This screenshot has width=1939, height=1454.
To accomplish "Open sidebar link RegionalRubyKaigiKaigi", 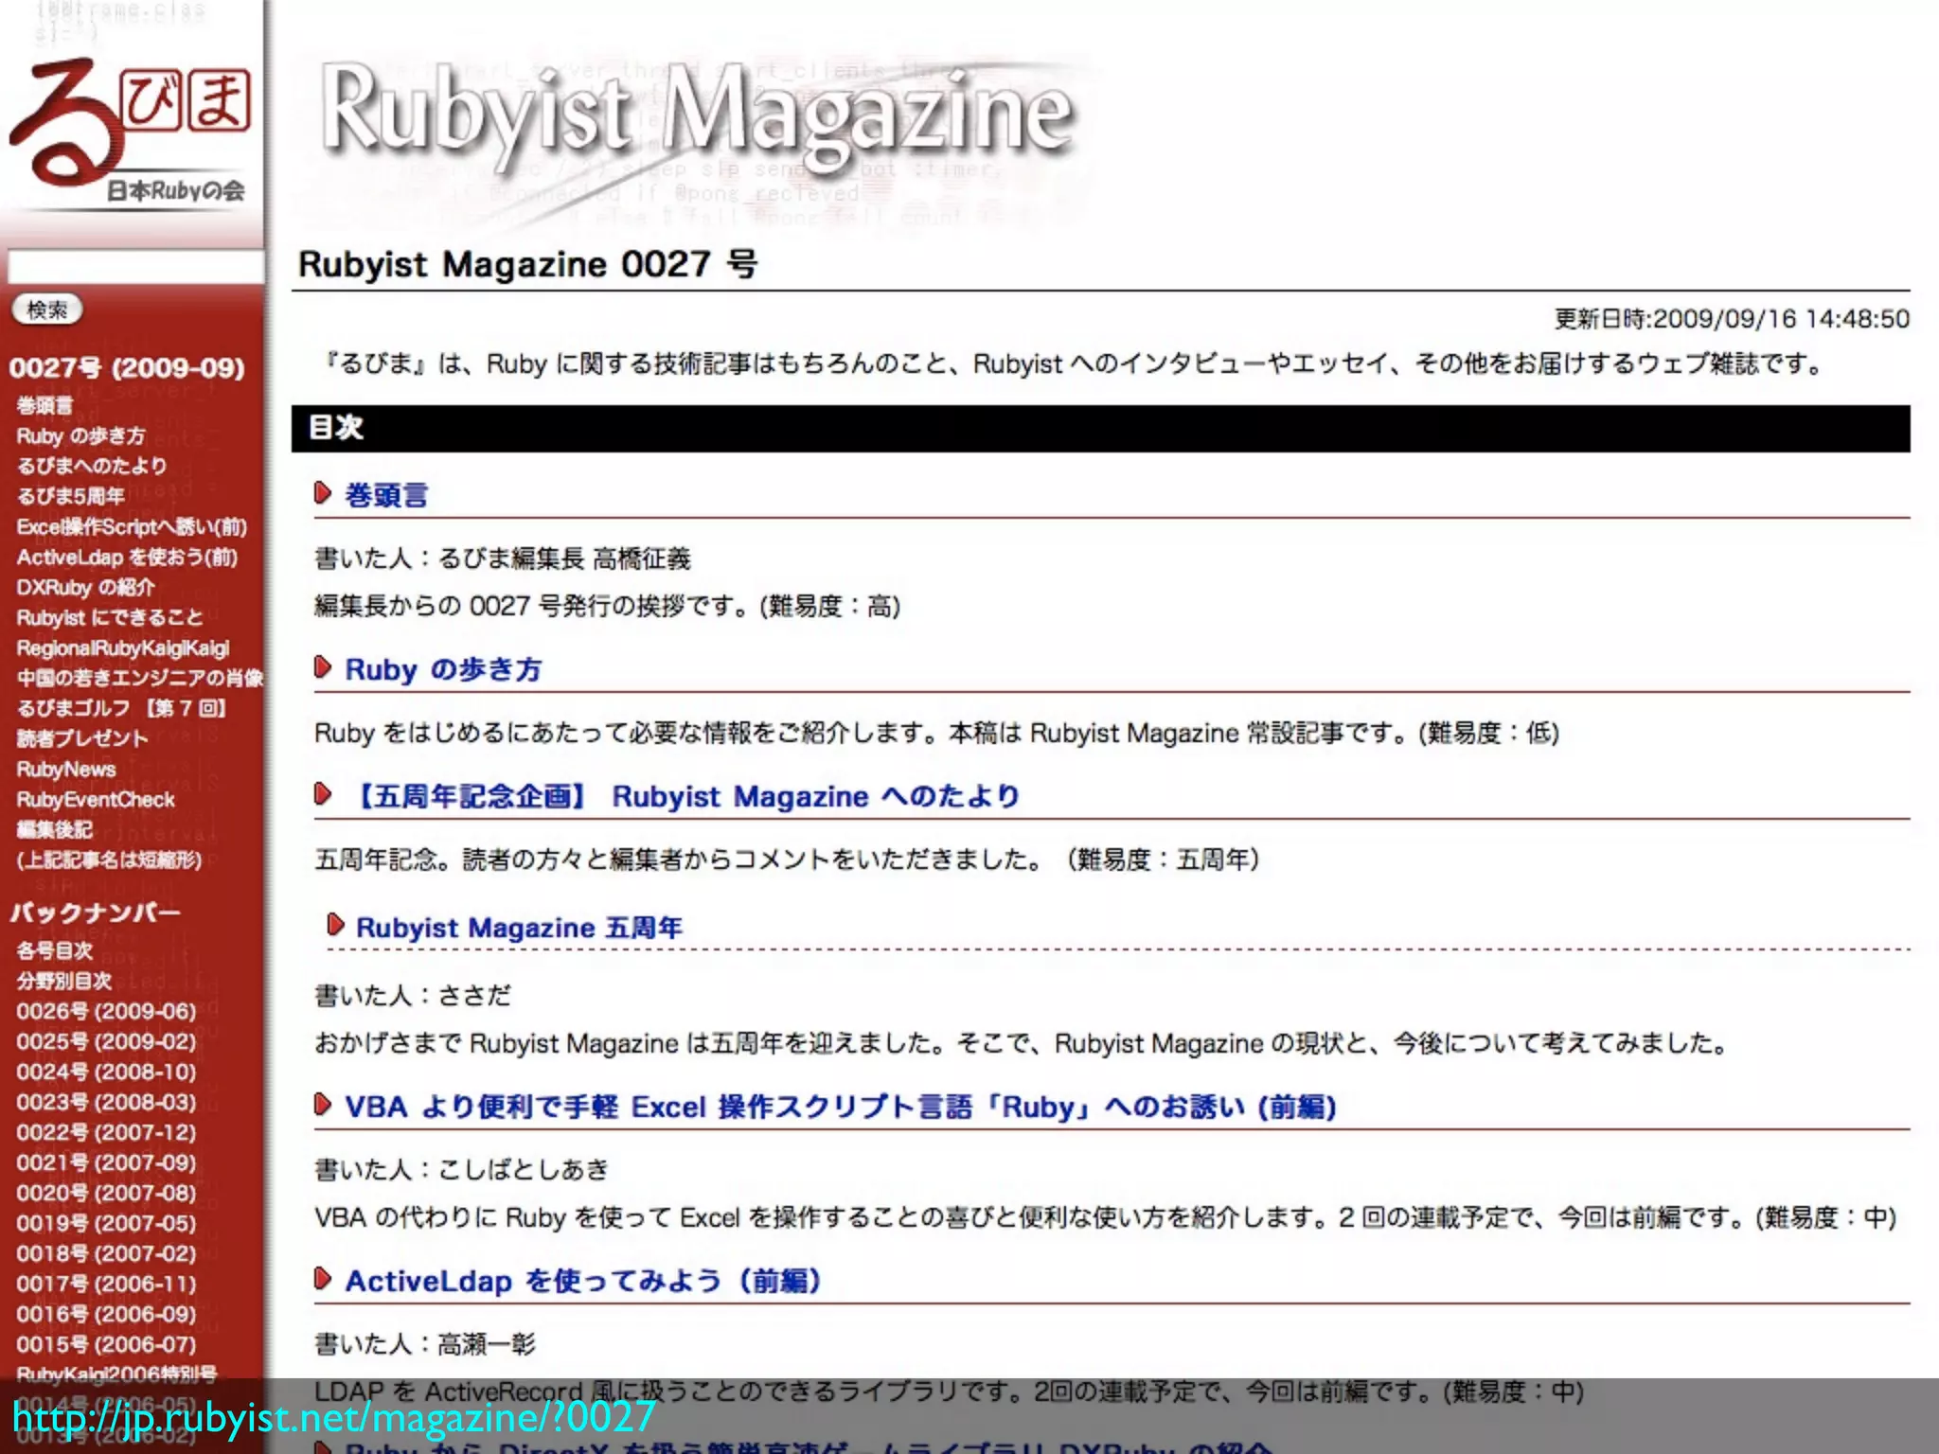I will point(122,647).
